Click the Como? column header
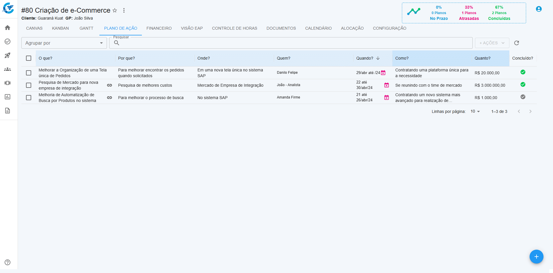 [x=432, y=58]
